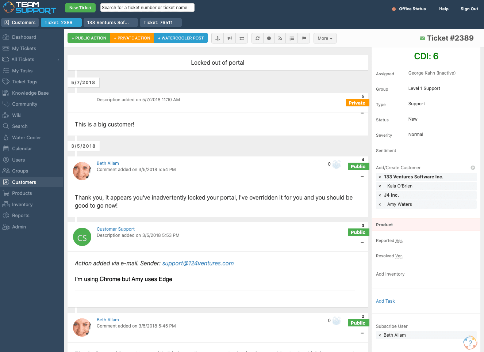
Task: Open Beth Allam's name on 5:54 PM comment
Action: (x=108, y=163)
